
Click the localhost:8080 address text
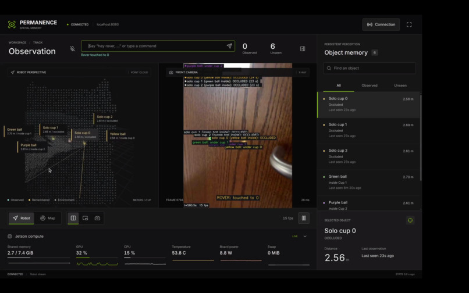tap(108, 24)
